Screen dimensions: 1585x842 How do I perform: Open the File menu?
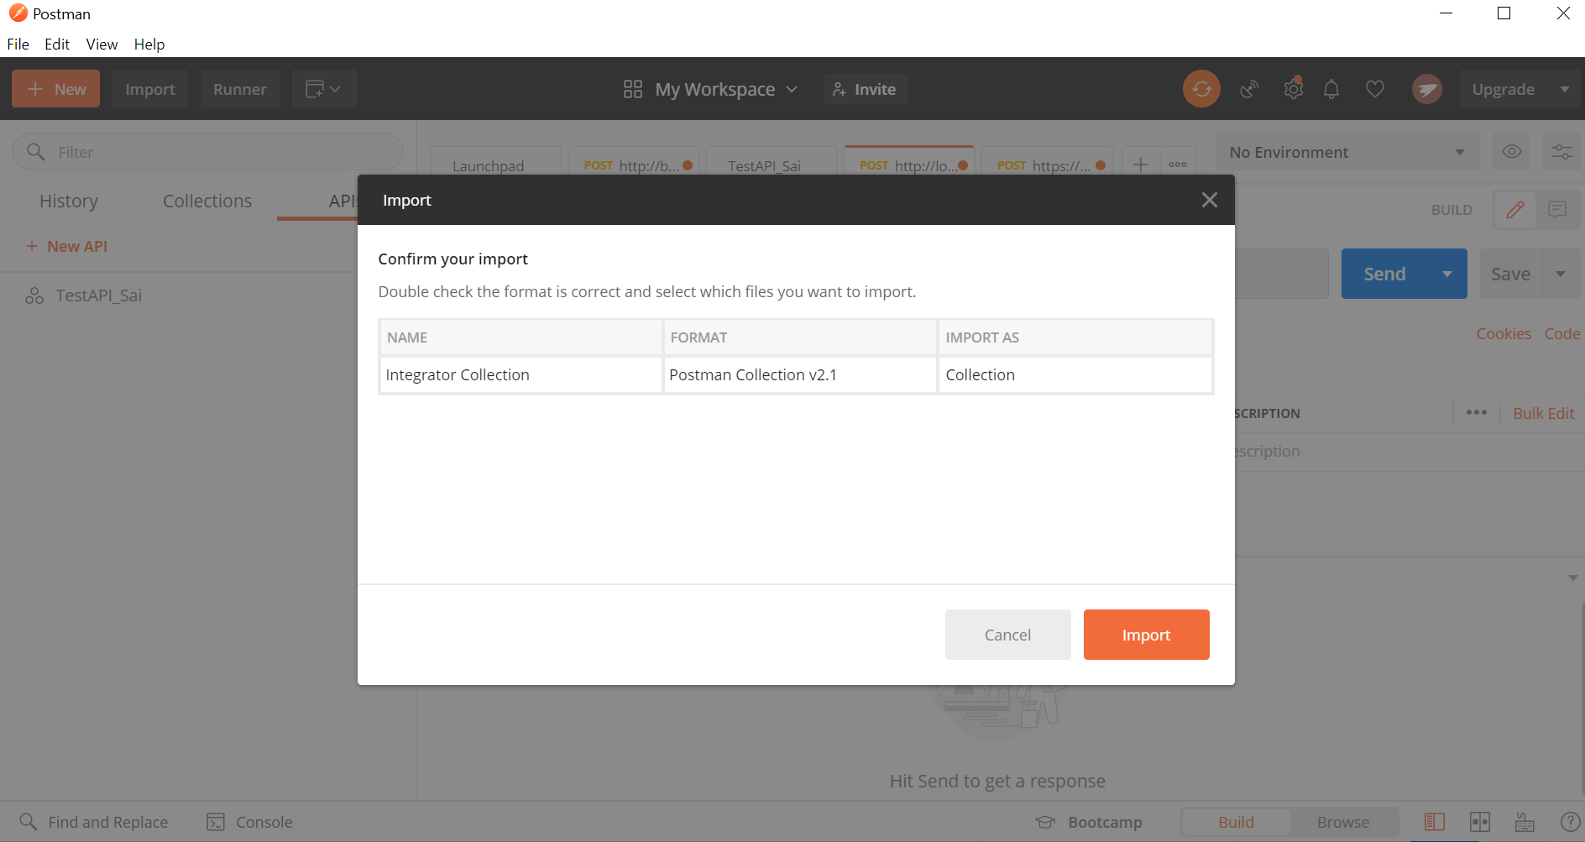[x=18, y=44]
